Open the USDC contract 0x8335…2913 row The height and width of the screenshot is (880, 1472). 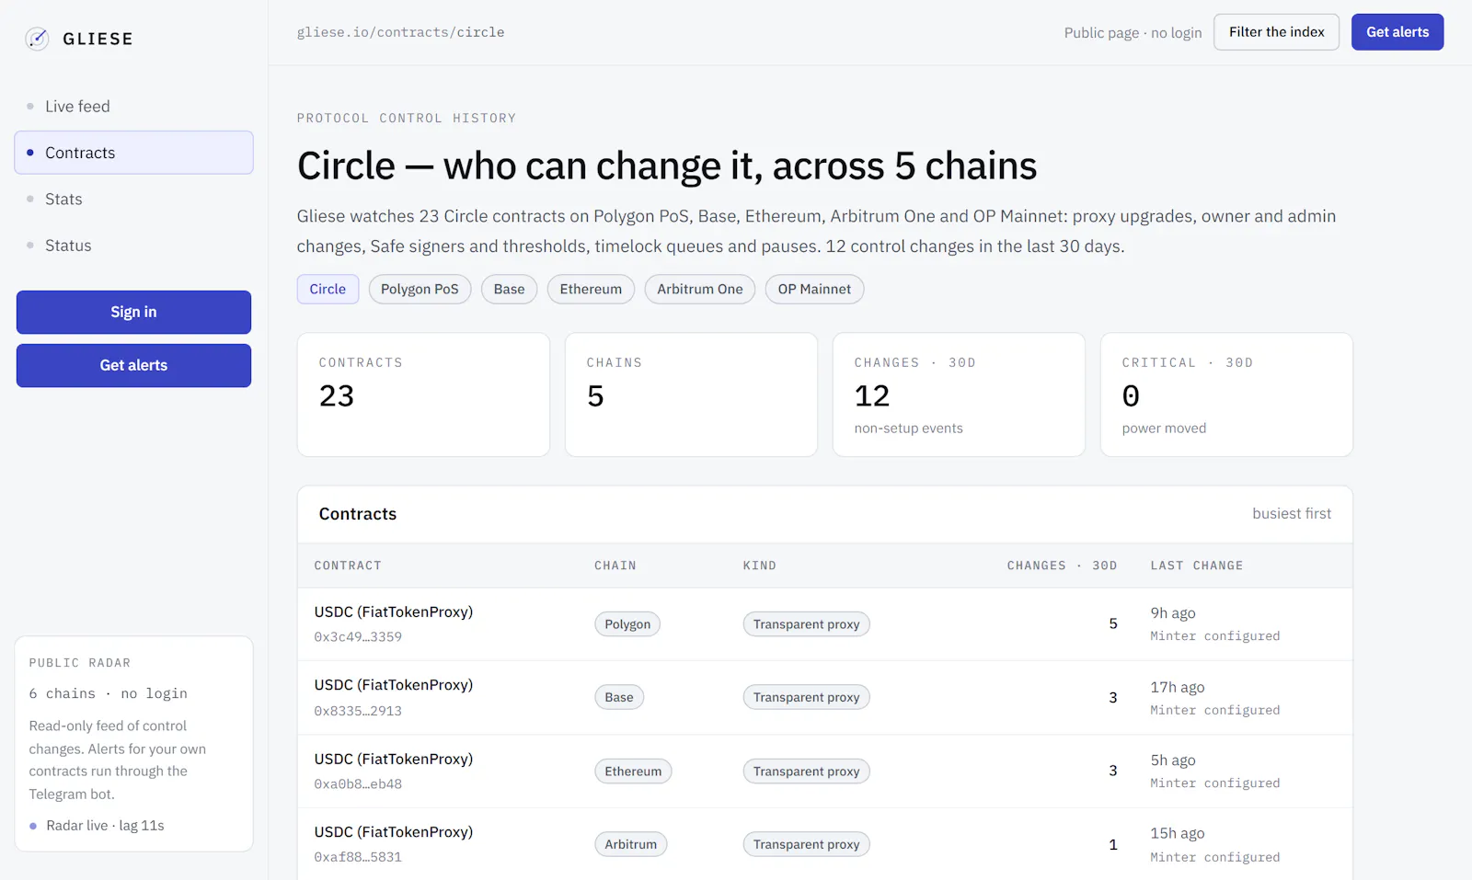point(825,698)
